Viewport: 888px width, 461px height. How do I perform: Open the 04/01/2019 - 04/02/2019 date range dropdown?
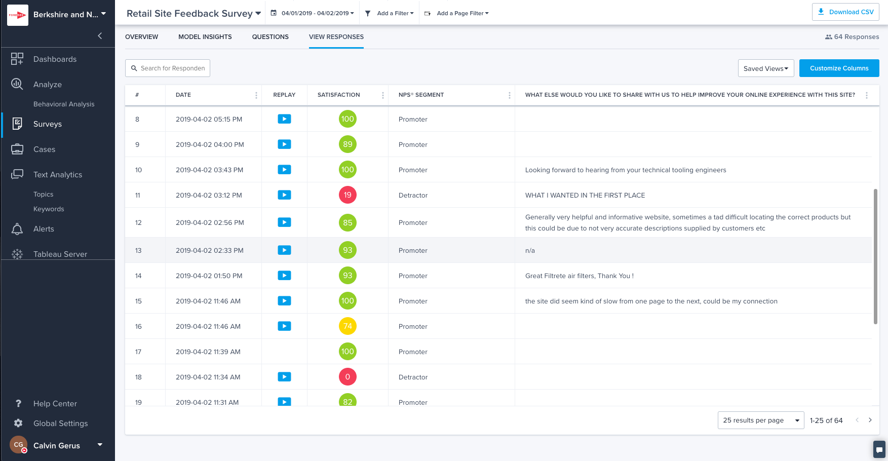[318, 13]
